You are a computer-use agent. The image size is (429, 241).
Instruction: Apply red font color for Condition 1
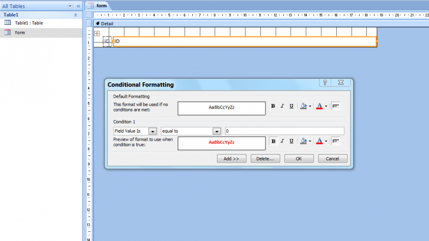pyautogui.click(x=319, y=141)
